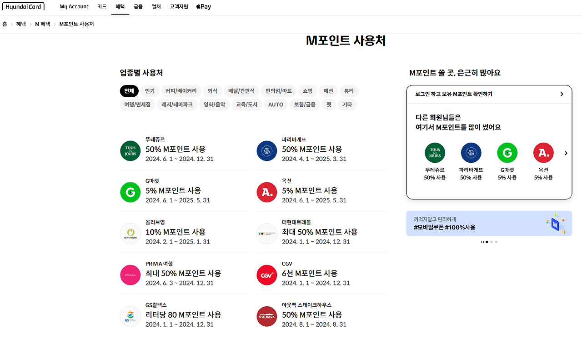Open #모바일쿠폰 #100%사용 banner
This screenshot has width=582, height=339.
(x=489, y=224)
